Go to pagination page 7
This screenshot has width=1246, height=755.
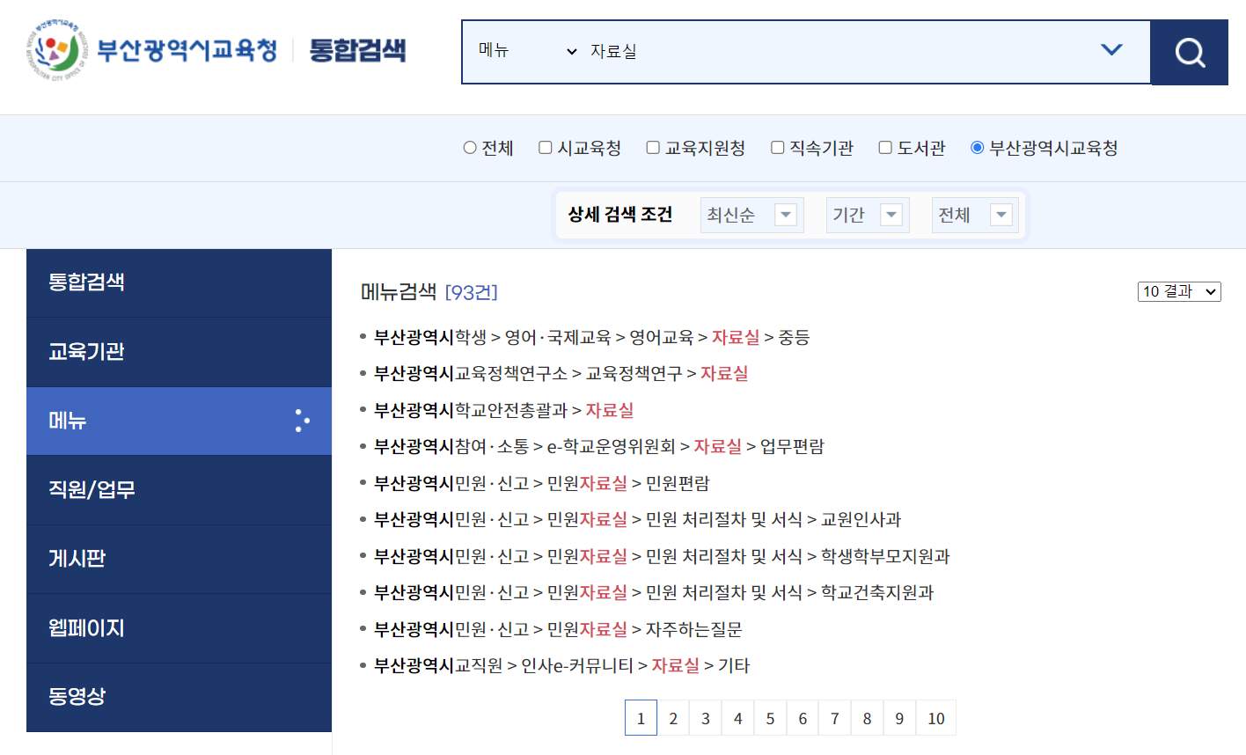pyautogui.click(x=835, y=718)
